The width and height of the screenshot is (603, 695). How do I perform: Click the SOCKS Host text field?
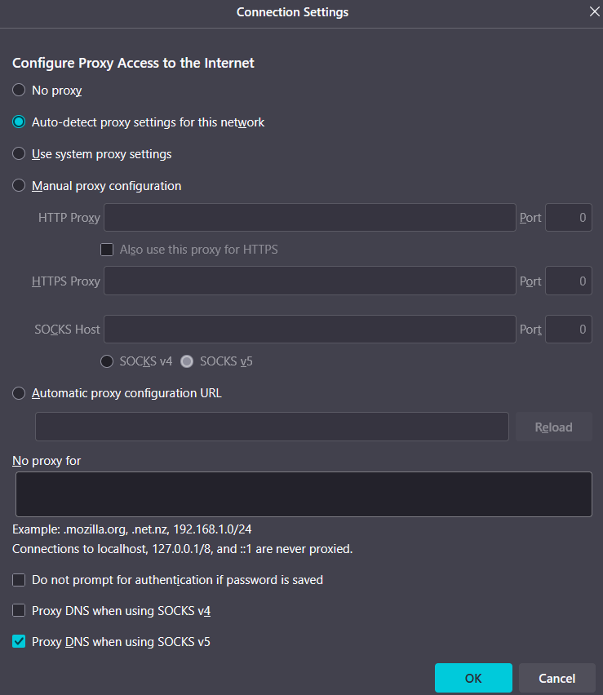click(309, 330)
